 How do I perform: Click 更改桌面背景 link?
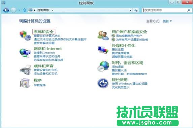click(121, 53)
